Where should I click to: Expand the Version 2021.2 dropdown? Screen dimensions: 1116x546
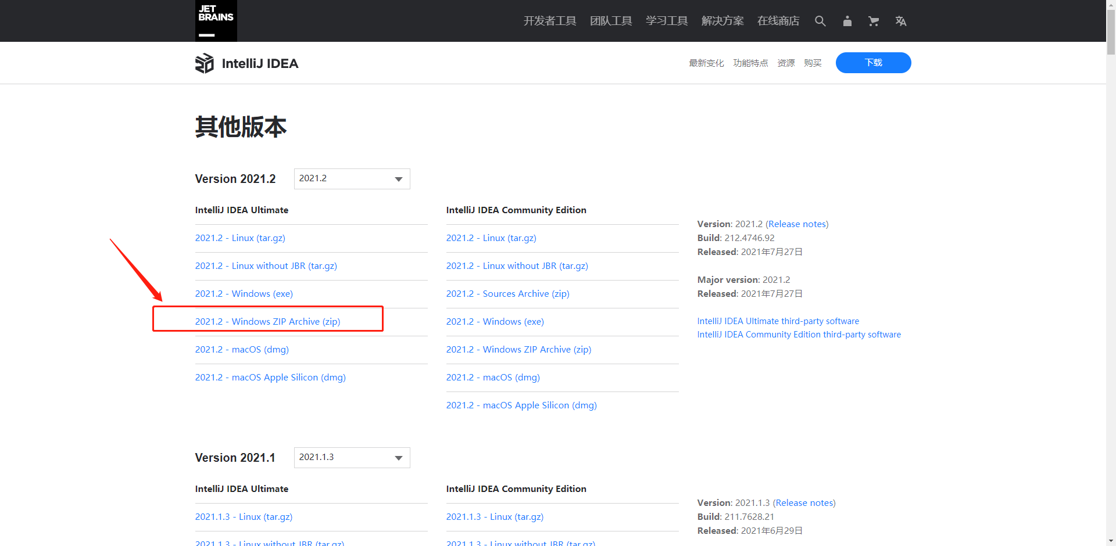pos(352,179)
